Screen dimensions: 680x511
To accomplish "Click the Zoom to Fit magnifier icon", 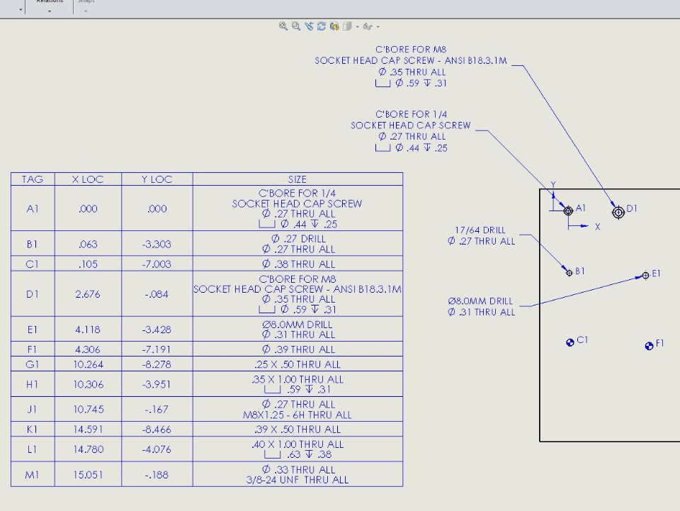I will (x=283, y=26).
